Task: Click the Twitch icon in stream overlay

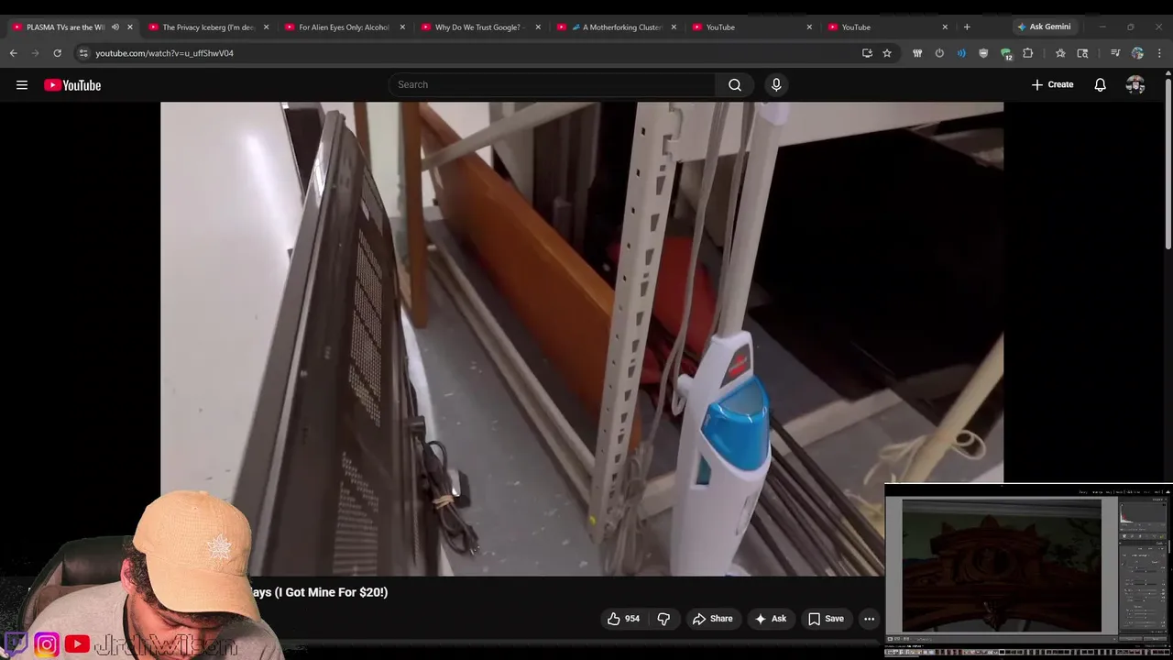Action: 16,643
